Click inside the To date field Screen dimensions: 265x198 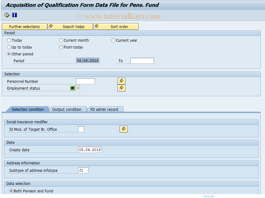pos(142,61)
